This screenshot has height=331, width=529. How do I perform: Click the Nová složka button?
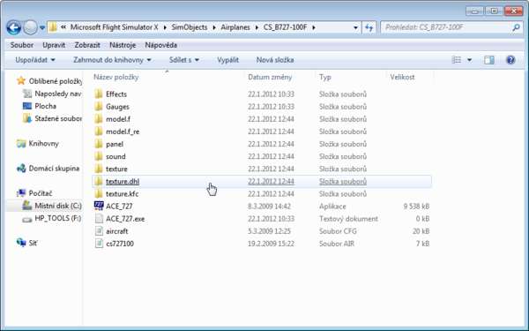[x=275, y=60]
